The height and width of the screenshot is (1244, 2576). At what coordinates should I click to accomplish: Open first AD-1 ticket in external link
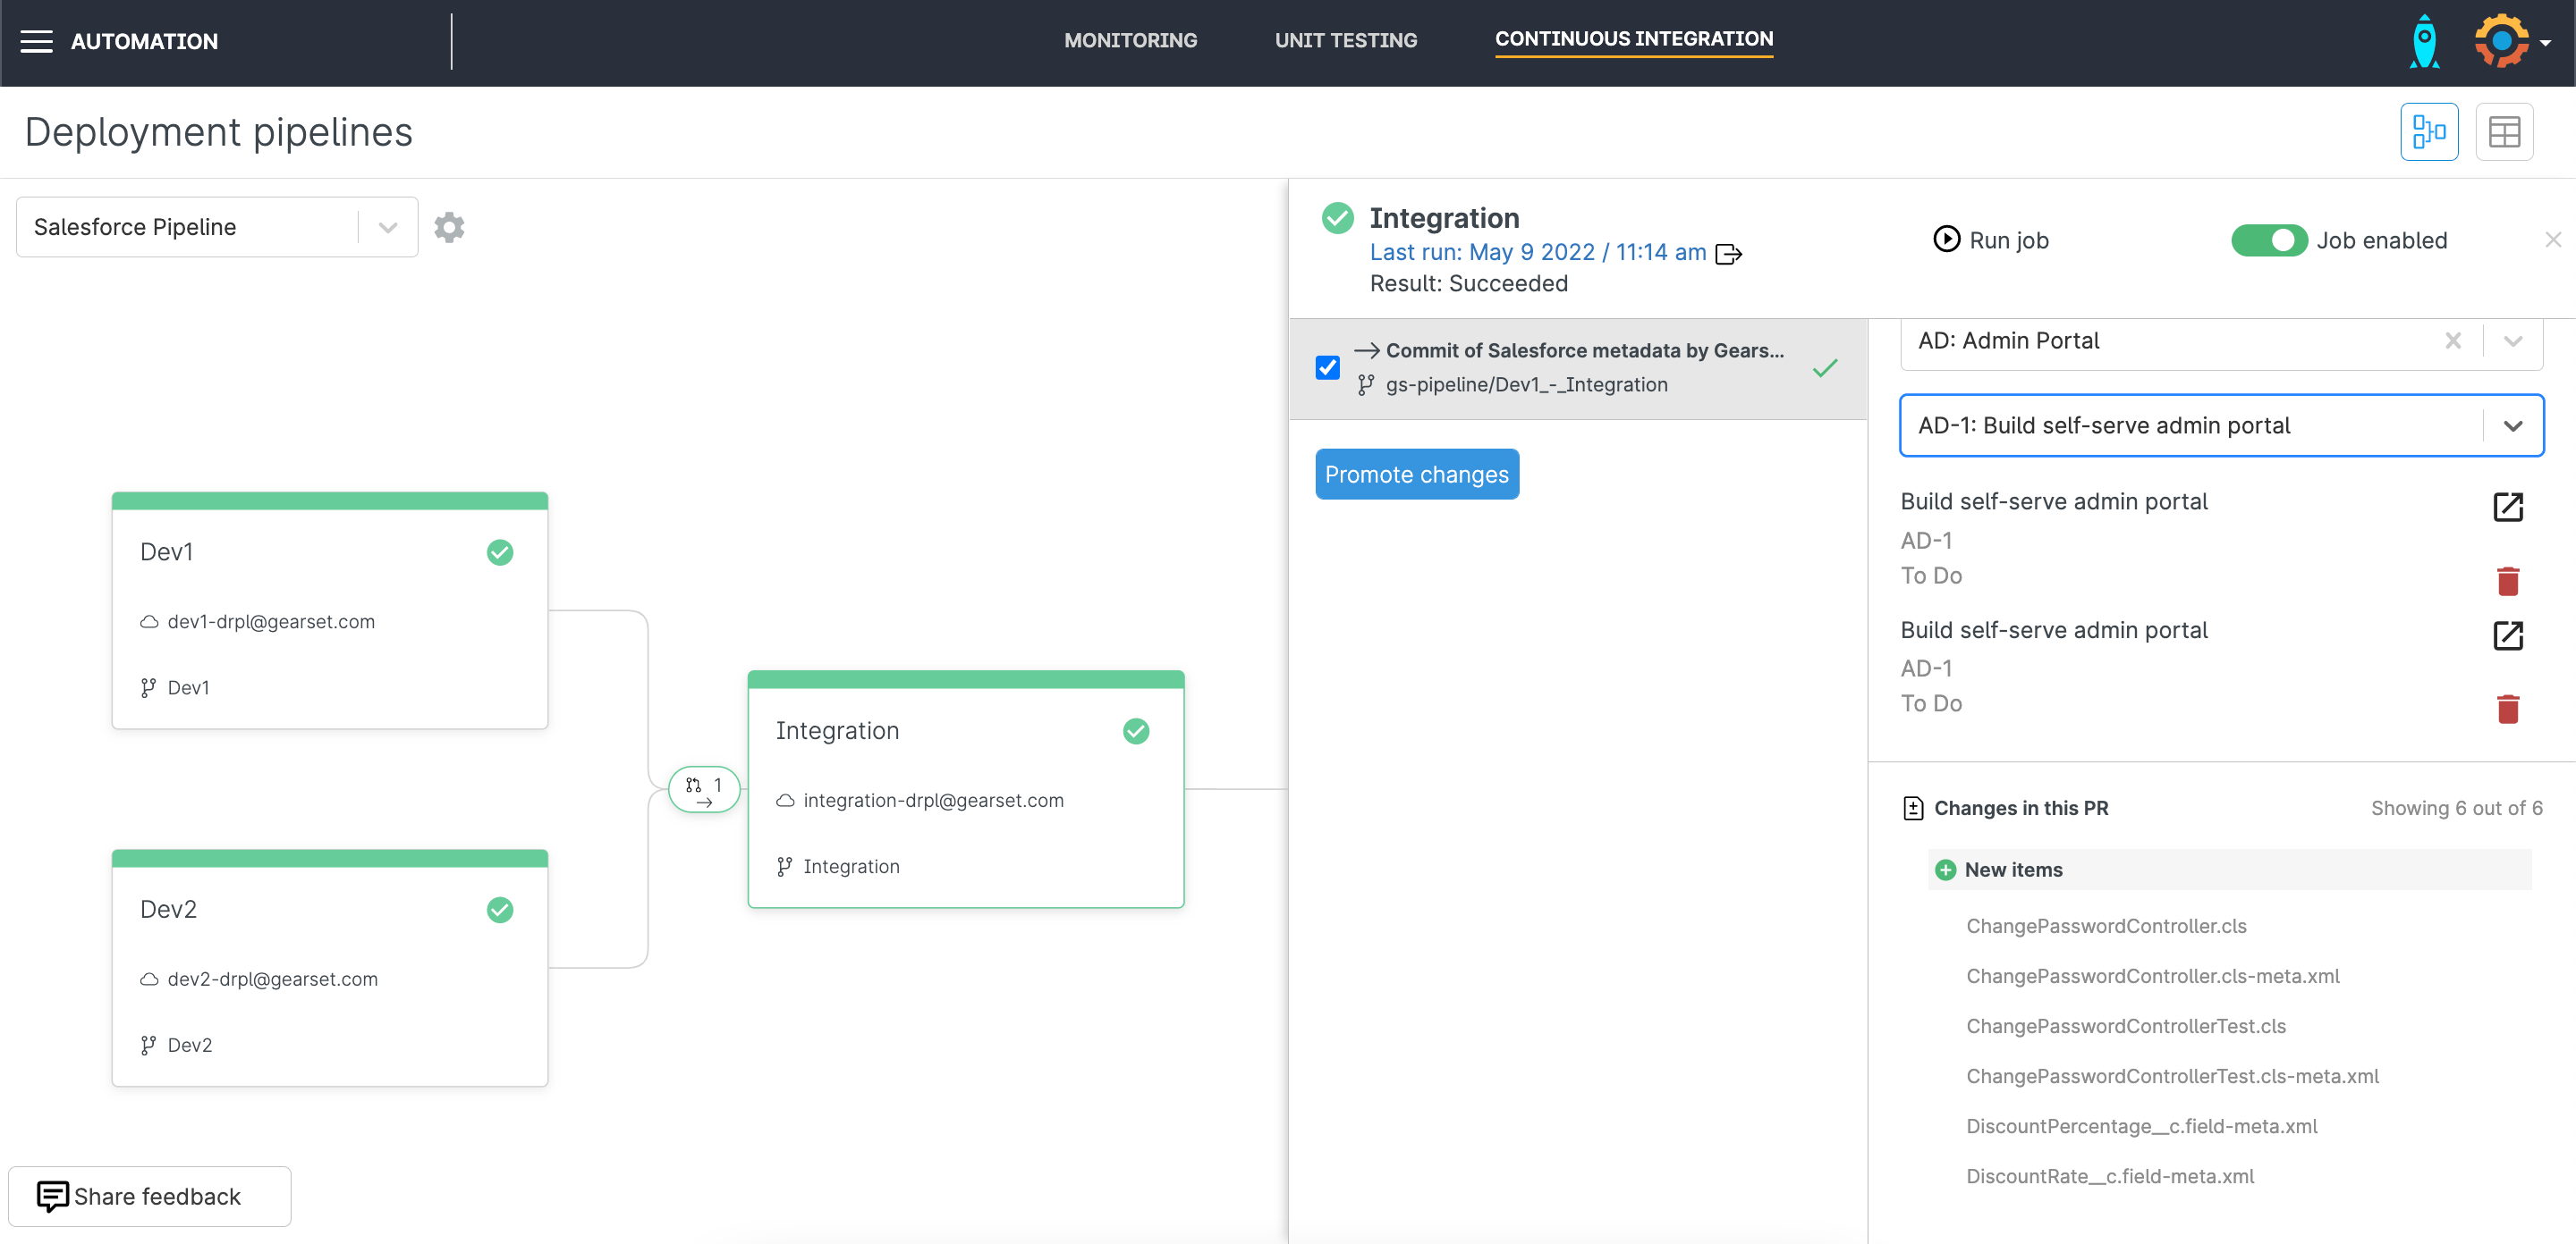(x=2507, y=507)
